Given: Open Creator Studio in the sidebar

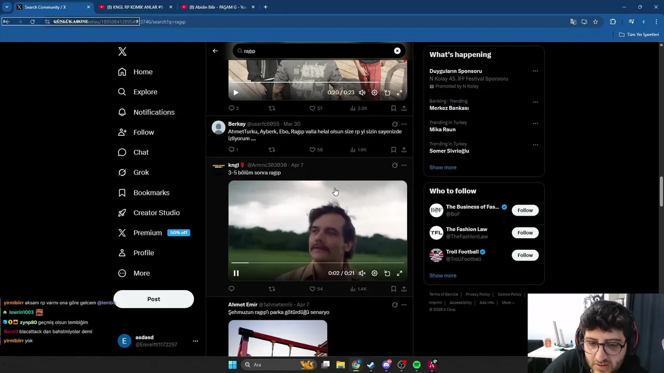Looking at the screenshot, I should point(149,213).
